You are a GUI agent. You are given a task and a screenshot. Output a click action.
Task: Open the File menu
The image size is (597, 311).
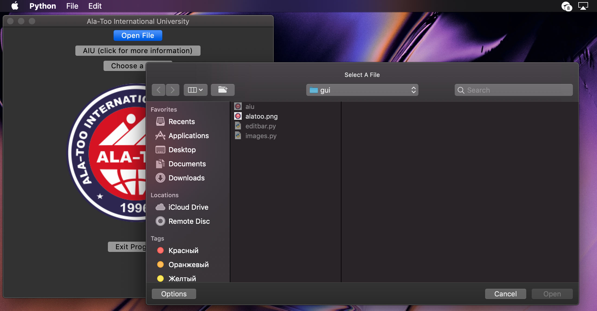tap(72, 6)
